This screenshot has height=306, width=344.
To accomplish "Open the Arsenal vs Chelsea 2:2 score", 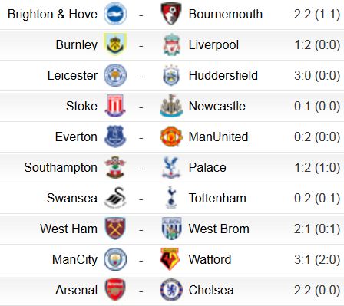I will pos(317,290).
